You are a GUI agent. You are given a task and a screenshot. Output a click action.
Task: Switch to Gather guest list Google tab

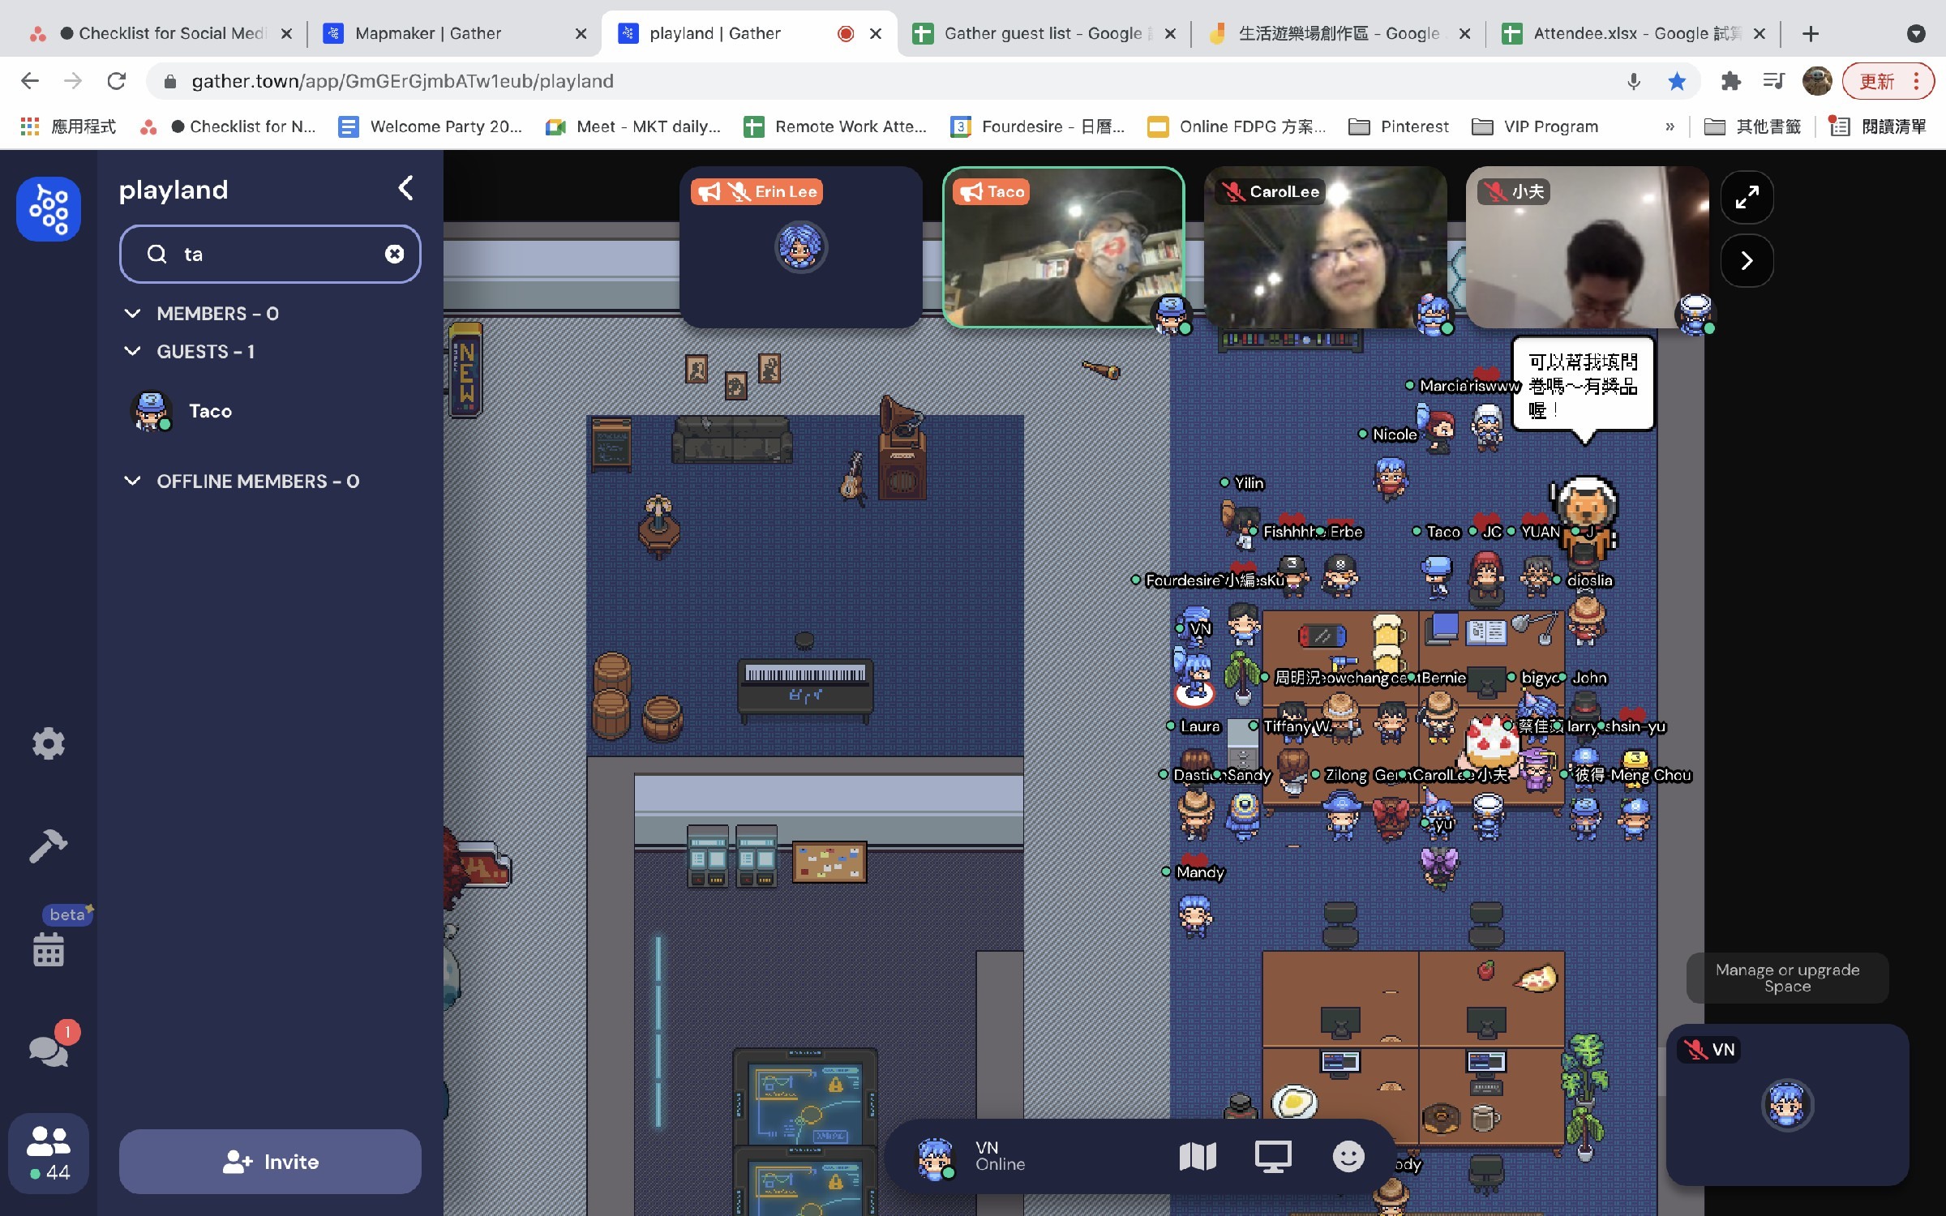(x=1043, y=33)
